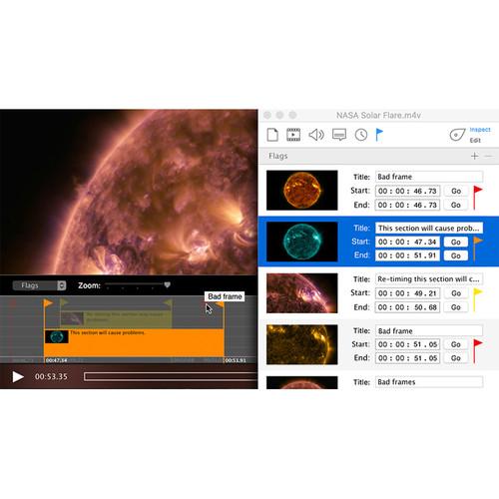Open the File info inspector tab icon
The image size is (499, 499).
(272, 135)
